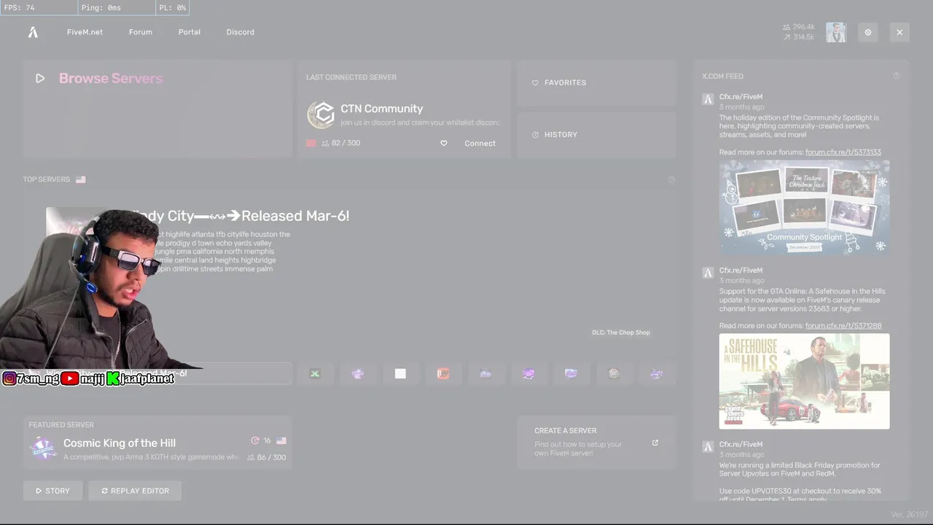
Task: Open the History list
Action: (596, 134)
